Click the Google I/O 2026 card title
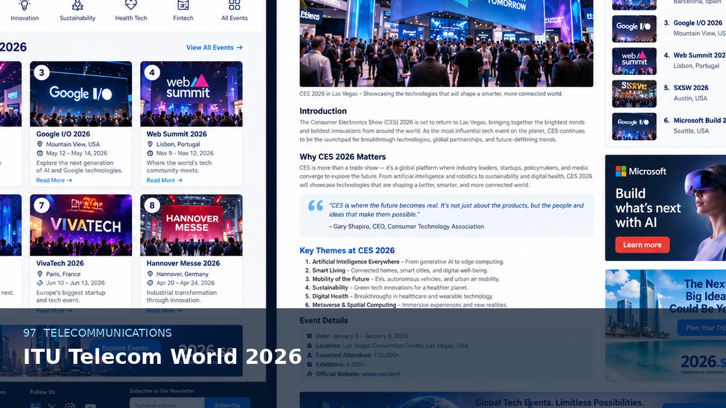Viewport: 726px width, 408px height. 63,134
